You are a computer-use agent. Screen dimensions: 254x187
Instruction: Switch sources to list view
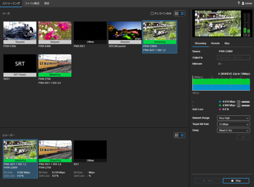point(177,13)
